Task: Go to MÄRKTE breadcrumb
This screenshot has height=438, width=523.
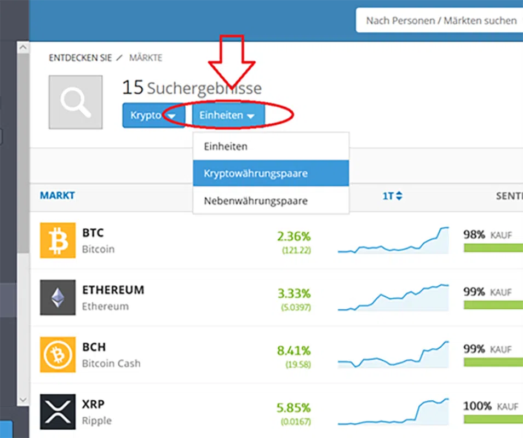Action: pos(146,58)
